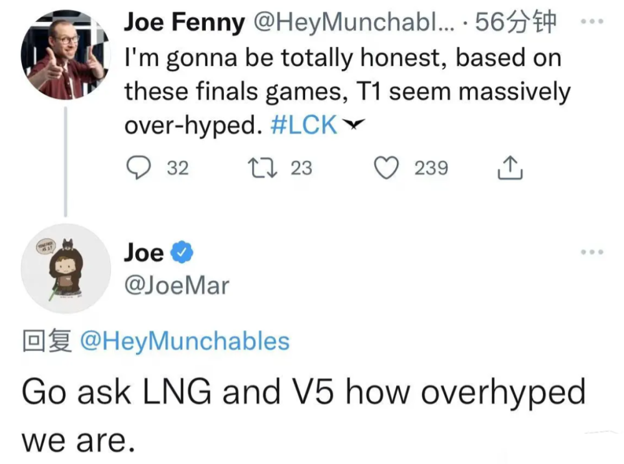Open the #LCK hashtag
The height and width of the screenshot is (464, 624).
pyautogui.click(x=305, y=125)
